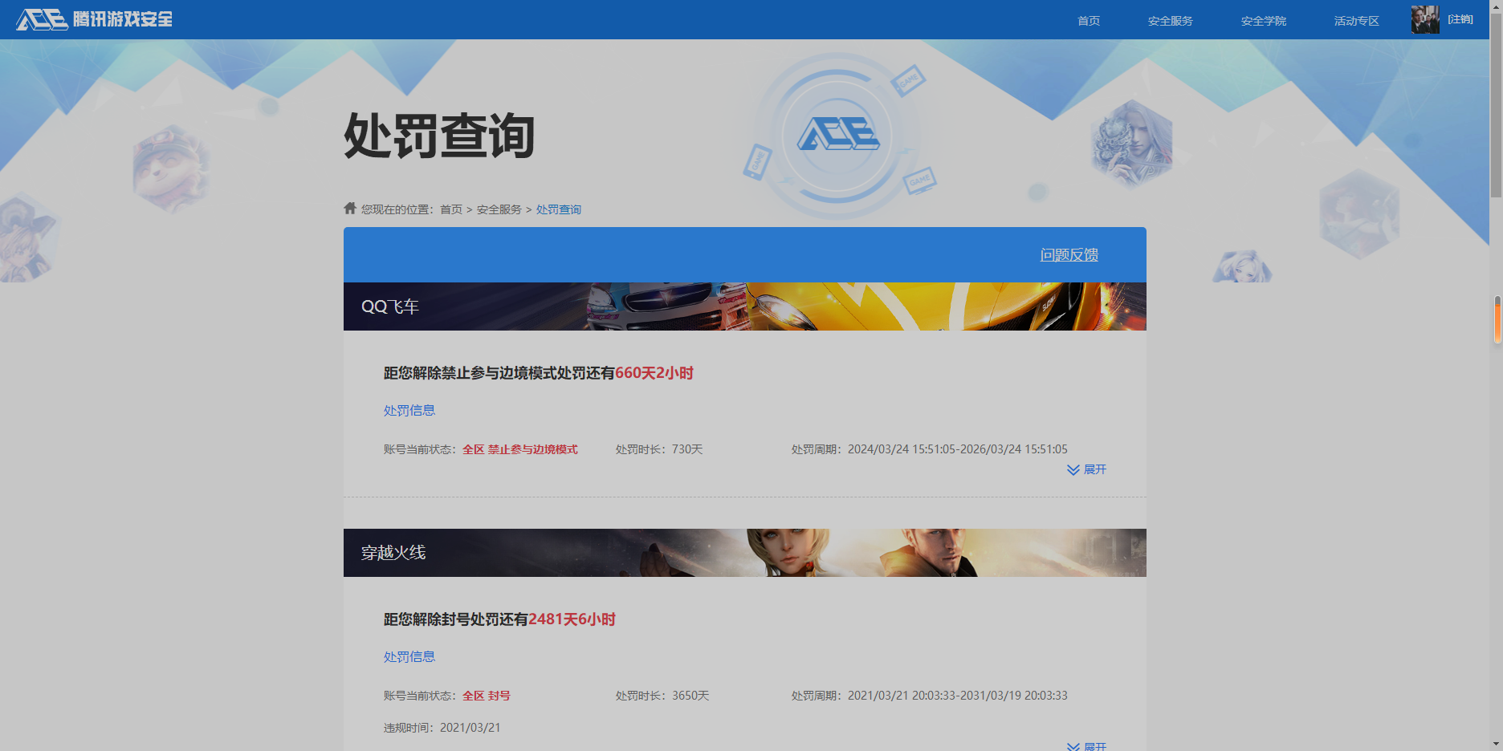Click the 全区 禁止参与边境模式 status text
The image size is (1503, 751).
pos(520,449)
